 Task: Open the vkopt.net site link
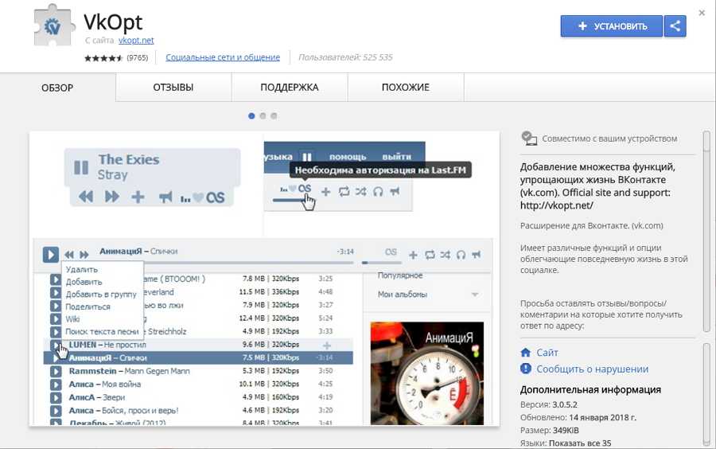[136, 40]
